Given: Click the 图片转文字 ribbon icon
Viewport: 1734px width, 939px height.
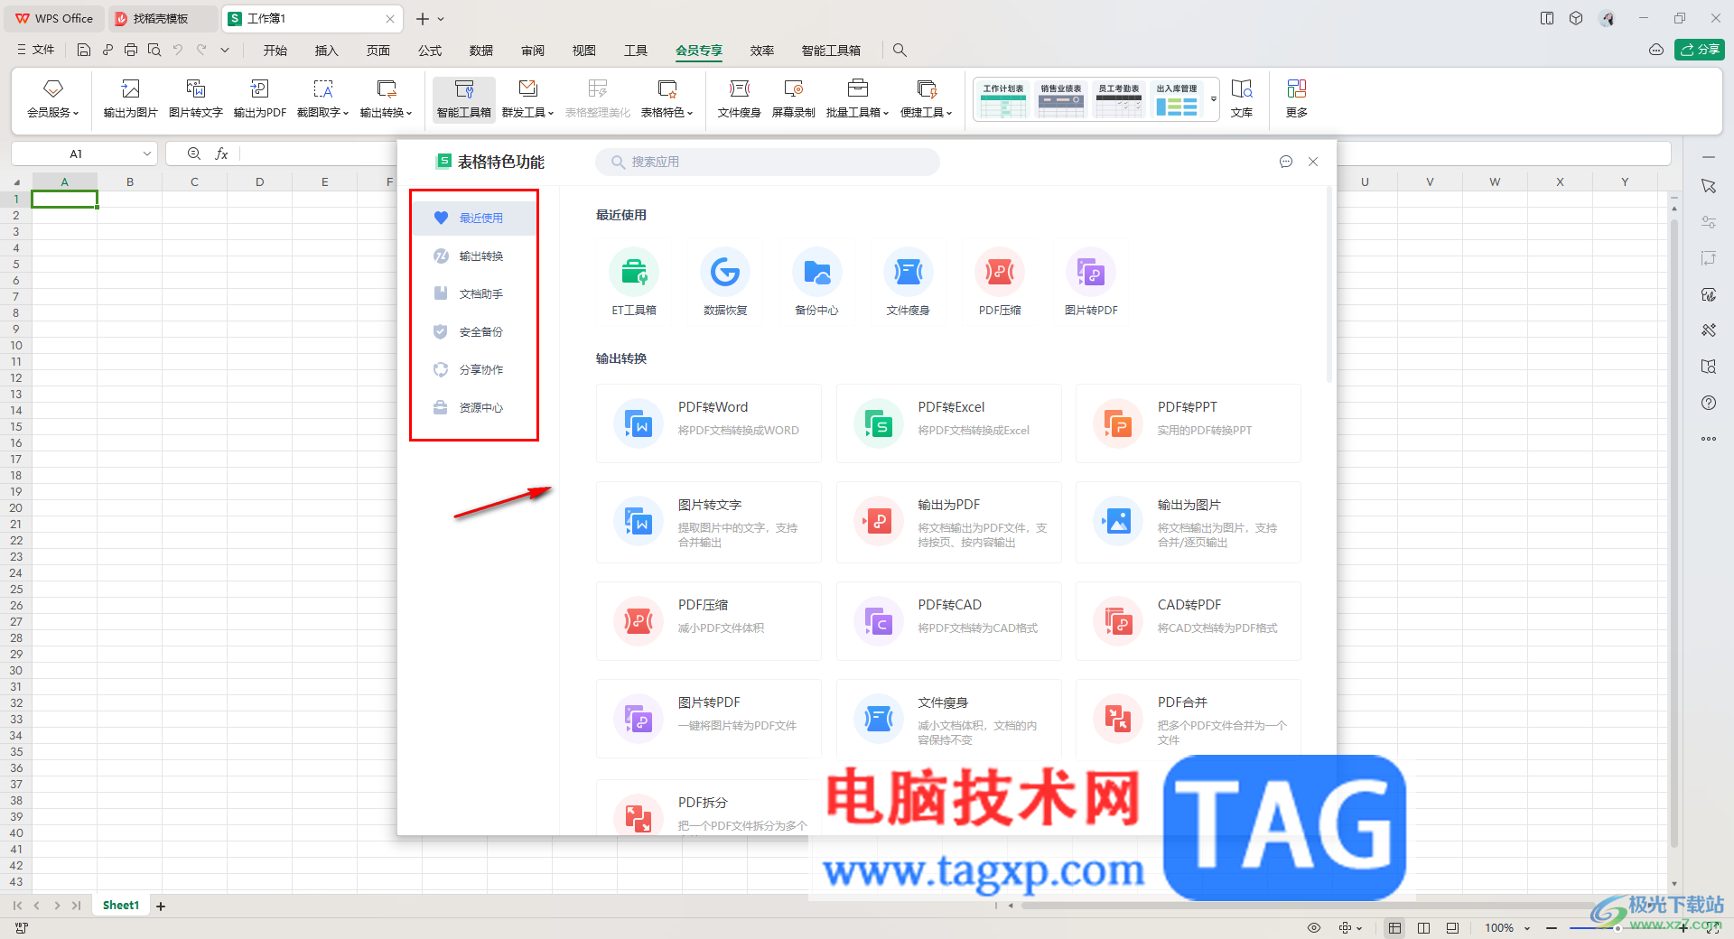Looking at the screenshot, I should coord(195,98).
